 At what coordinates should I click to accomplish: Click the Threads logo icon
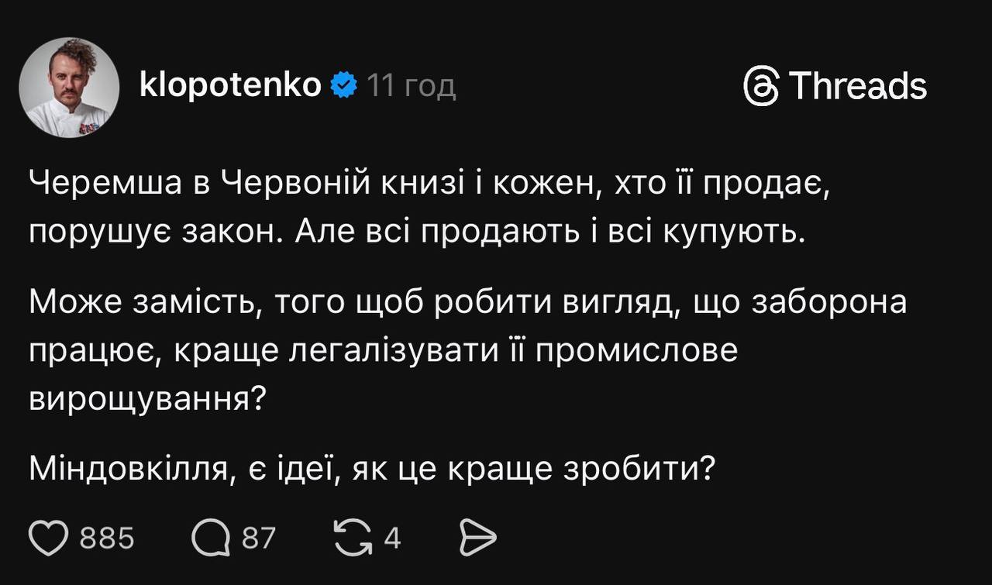point(760,85)
